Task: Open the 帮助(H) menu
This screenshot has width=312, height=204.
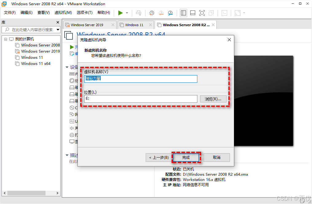Action: [x=104, y=13]
